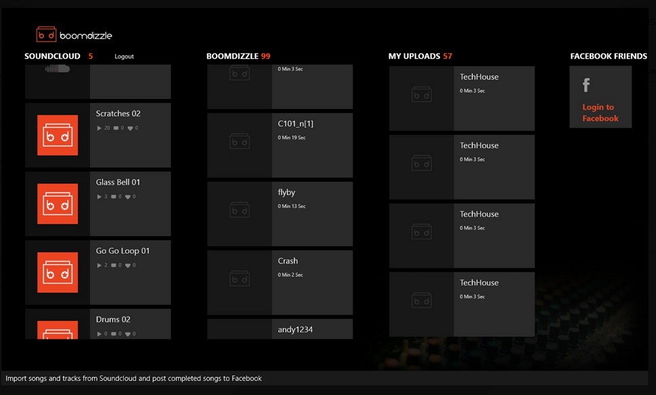Select the Go Go Loop 01 track title
This screenshot has height=395, width=656.
[x=123, y=251]
